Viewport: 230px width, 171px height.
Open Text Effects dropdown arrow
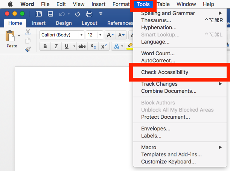point(122,46)
